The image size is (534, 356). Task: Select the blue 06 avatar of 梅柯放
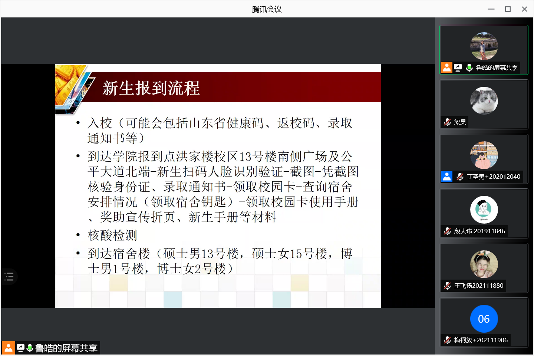(x=484, y=319)
